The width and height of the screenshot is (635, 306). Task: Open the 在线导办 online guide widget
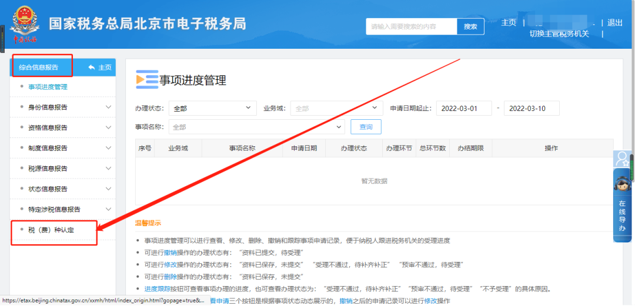[x=623, y=205]
